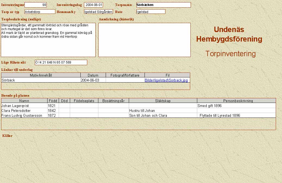Focus the Hemman/by field

(98, 12)
